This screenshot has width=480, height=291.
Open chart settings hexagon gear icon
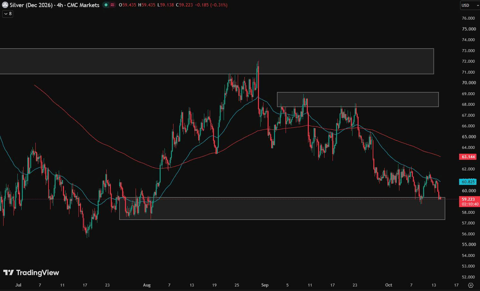(471, 285)
